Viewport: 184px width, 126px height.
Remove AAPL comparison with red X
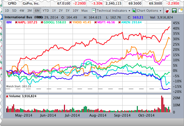coord(16,22)
